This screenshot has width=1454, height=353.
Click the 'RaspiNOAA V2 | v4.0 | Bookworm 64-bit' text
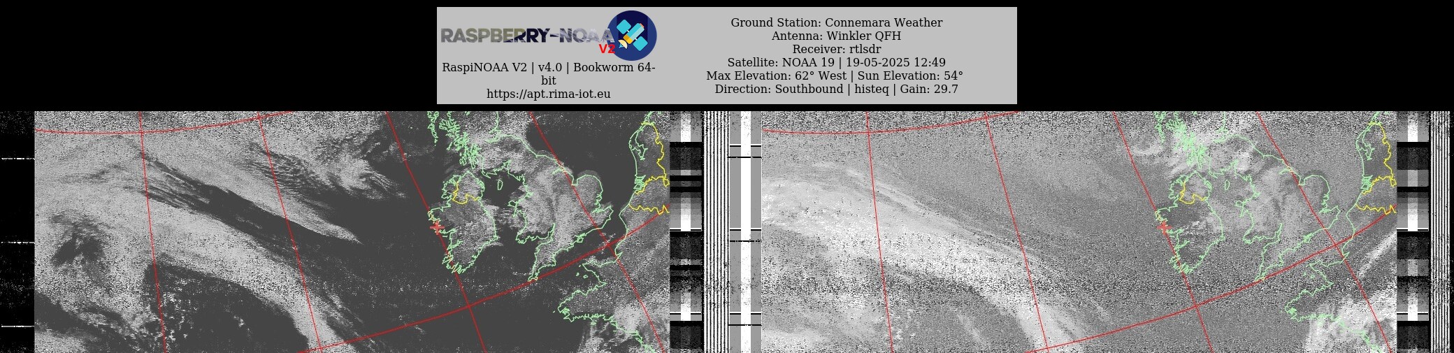click(549, 74)
